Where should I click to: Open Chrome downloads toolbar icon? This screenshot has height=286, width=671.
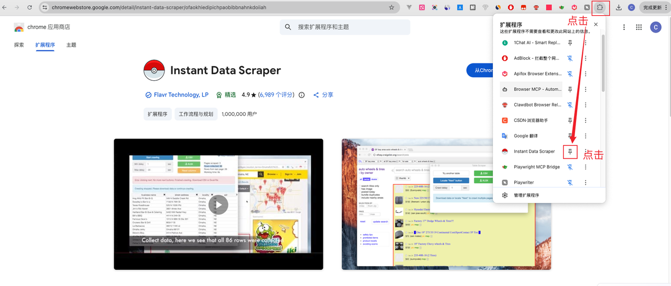pyautogui.click(x=619, y=7)
